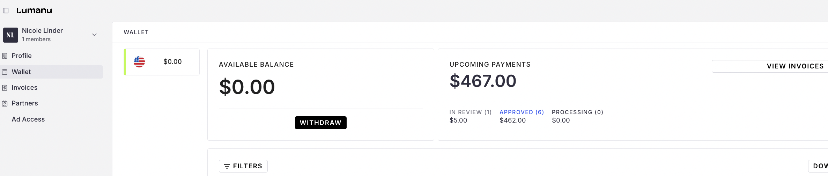Show Processing (0) payments
The image size is (828, 176).
click(577, 112)
